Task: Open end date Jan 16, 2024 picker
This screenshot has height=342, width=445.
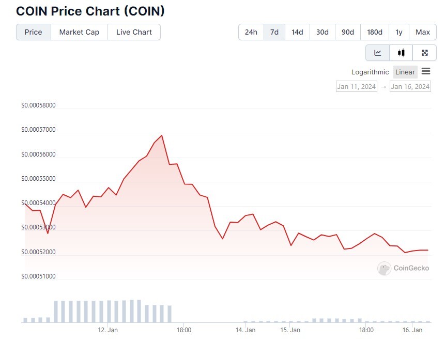Action: click(410, 86)
